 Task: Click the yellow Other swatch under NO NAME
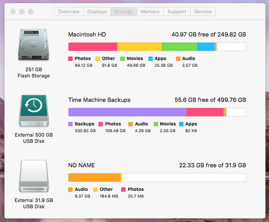(95, 190)
